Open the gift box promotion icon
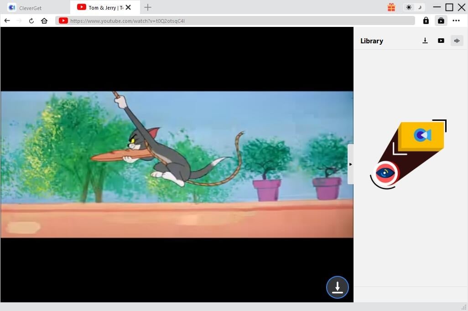 tap(391, 7)
